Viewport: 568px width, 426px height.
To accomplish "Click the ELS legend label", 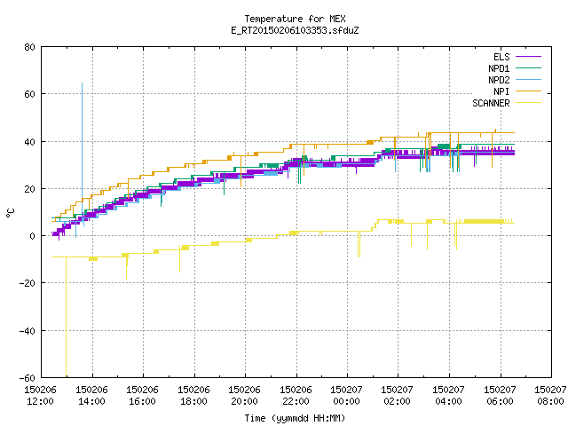I will tap(501, 57).
